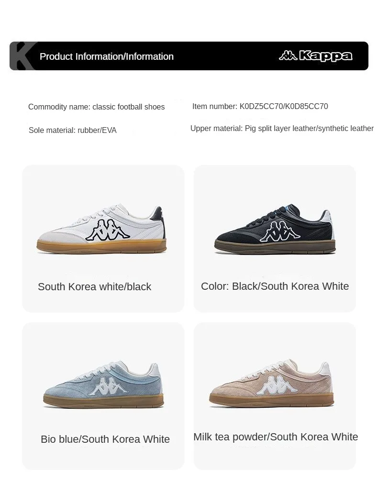The image size is (378, 492).
Task: Click the Milk tea powder/South Korea White label
Action: click(x=276, y=437)
